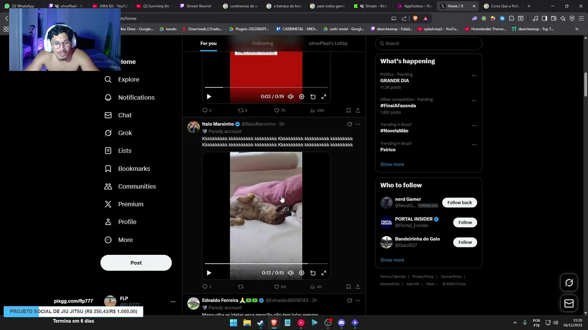This screenshot has height=330, width=588.
Task: Open more options on Ednaldo Ferreira's post
Action: (x=358, y=301)
